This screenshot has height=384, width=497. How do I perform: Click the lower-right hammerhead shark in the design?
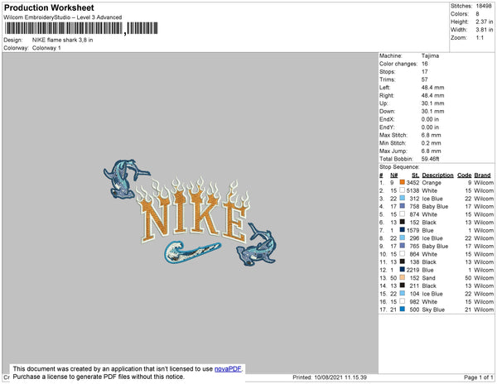[x=257, y=244]
